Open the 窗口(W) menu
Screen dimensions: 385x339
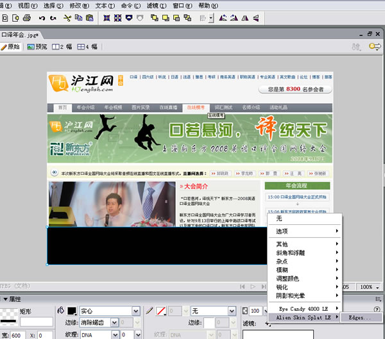(182, 5)
